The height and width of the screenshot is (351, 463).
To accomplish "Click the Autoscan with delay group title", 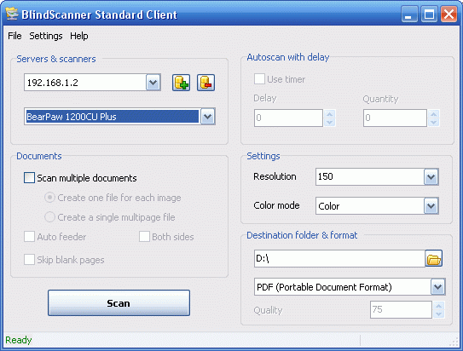I will [288, 57].
